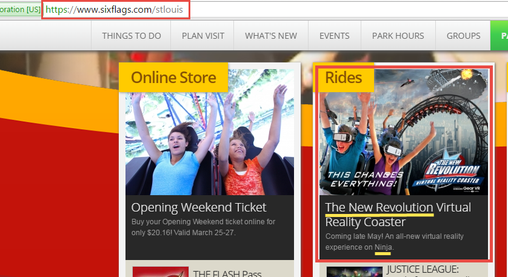508x277 pixels.
Task: Select GROUPS in the navigation bar
Action: [x=463, y=36]
